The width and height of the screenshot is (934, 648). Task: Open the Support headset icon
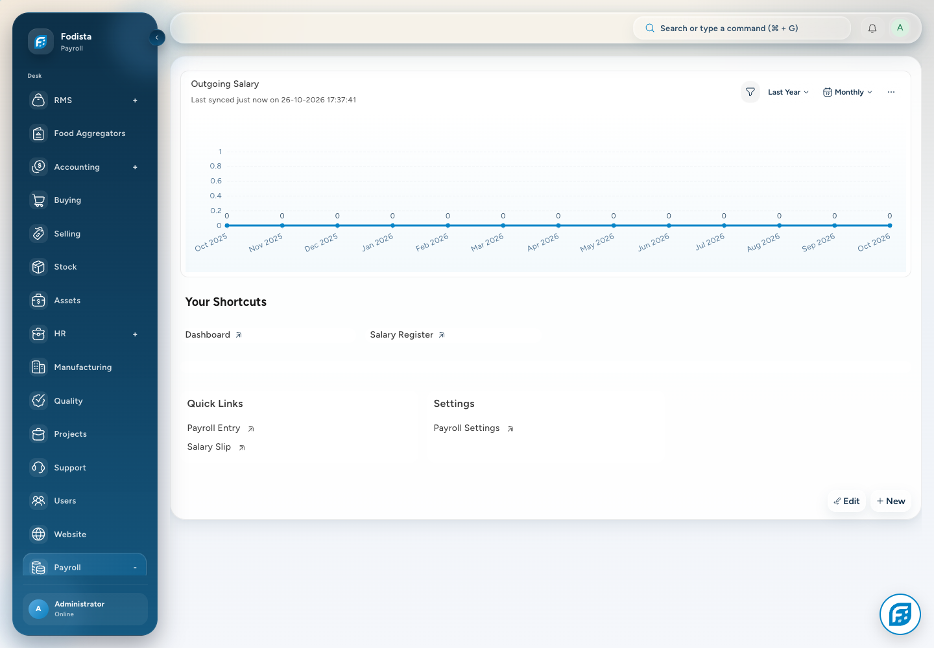click(x=39, y=467)
